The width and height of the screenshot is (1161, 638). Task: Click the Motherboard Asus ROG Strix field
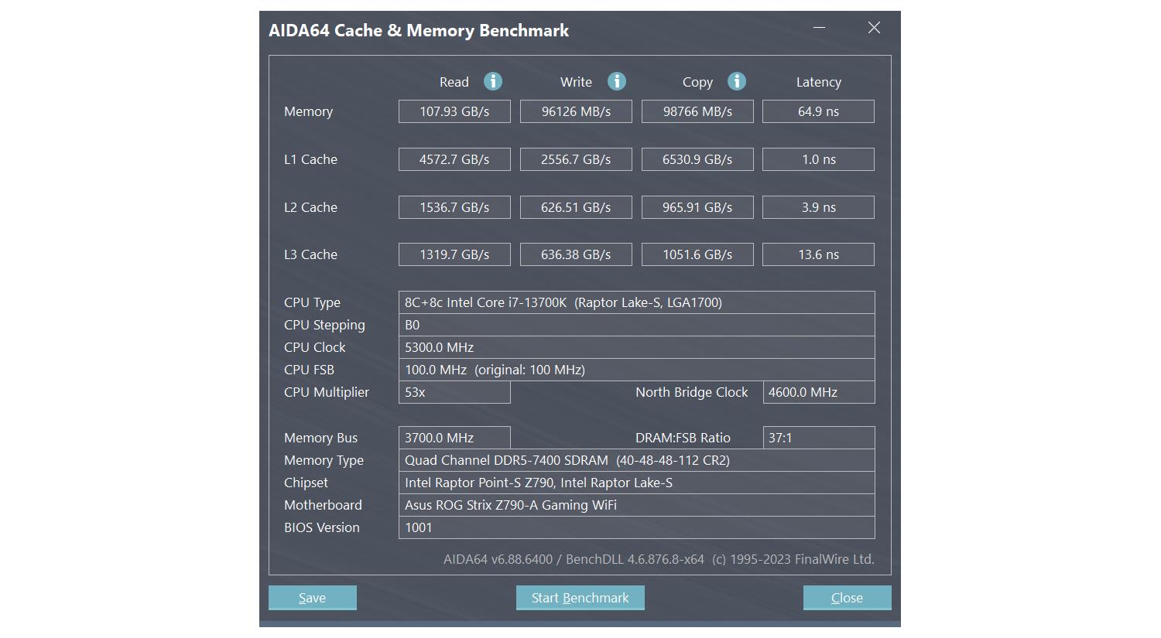tap(636, 505)
